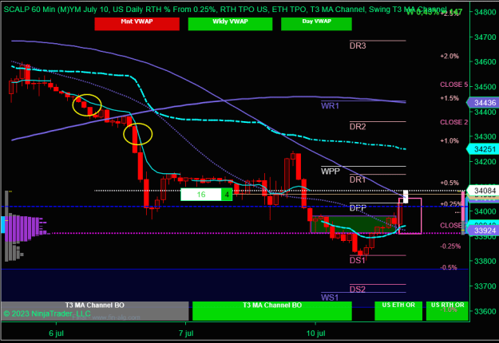Click the DS1 pivot label
The width and height of the screenshot is (499, 343).
click(x=358, y=260)
